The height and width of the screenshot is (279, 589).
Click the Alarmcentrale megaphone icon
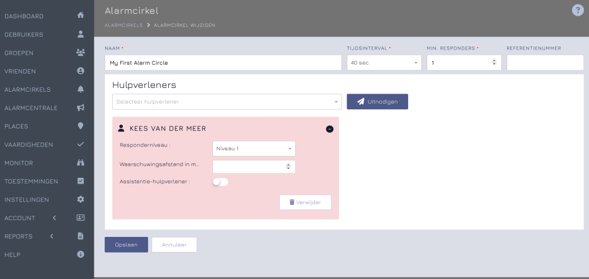80,107
